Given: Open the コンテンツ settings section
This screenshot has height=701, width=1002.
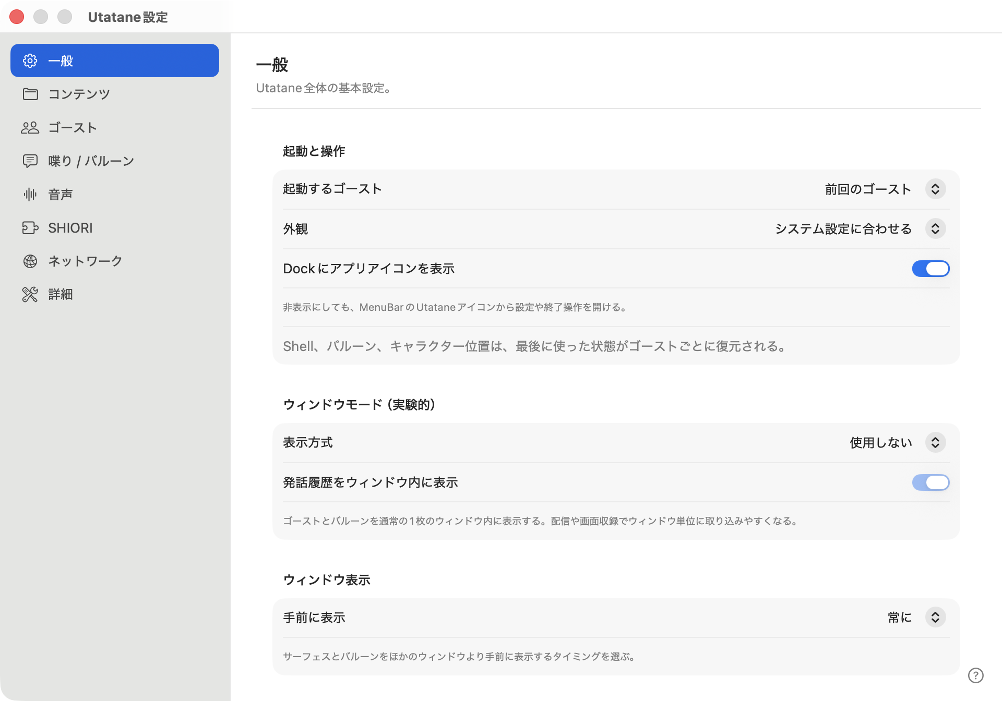Looking at the screenshot, I should [x=115, y=94].
